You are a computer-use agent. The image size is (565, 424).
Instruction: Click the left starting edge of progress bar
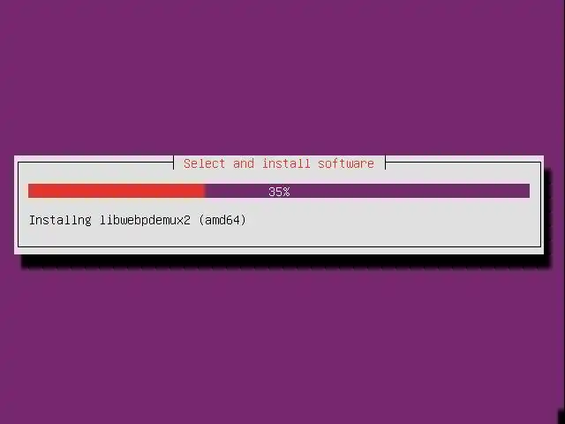pyautogui.click(x=30, y=191)
